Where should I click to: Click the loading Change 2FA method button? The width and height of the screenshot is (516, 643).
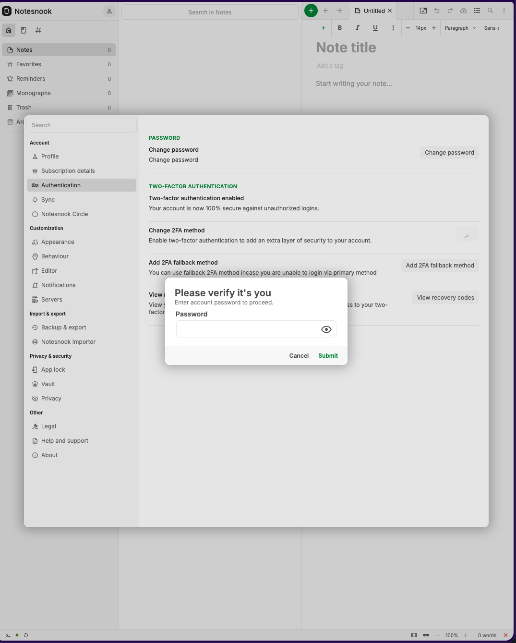tap(467, 234)
